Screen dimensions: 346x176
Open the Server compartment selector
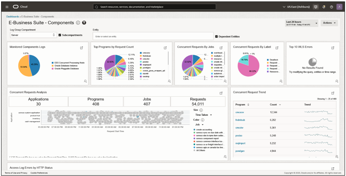coord(34,35)
